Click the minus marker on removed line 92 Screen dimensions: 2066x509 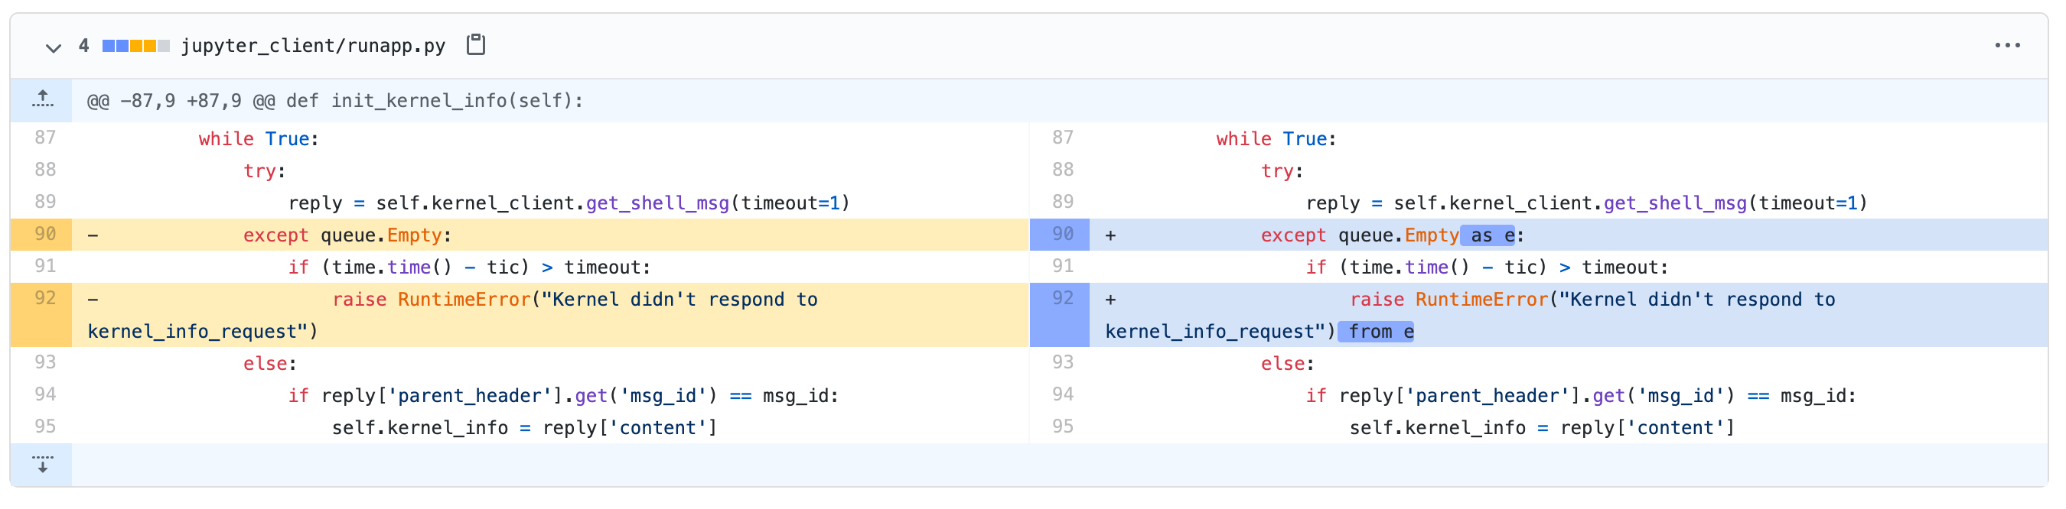pyautogui.click(x=93, y=300)
